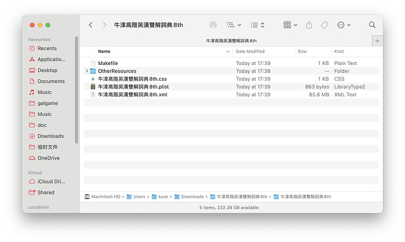Open the Search magnifier icon
The image size is (405, 242).
(372, 25)
